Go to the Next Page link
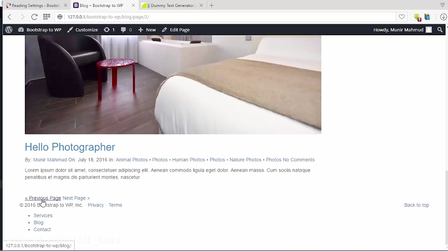The image size is (448, 251). click(76, 198)
